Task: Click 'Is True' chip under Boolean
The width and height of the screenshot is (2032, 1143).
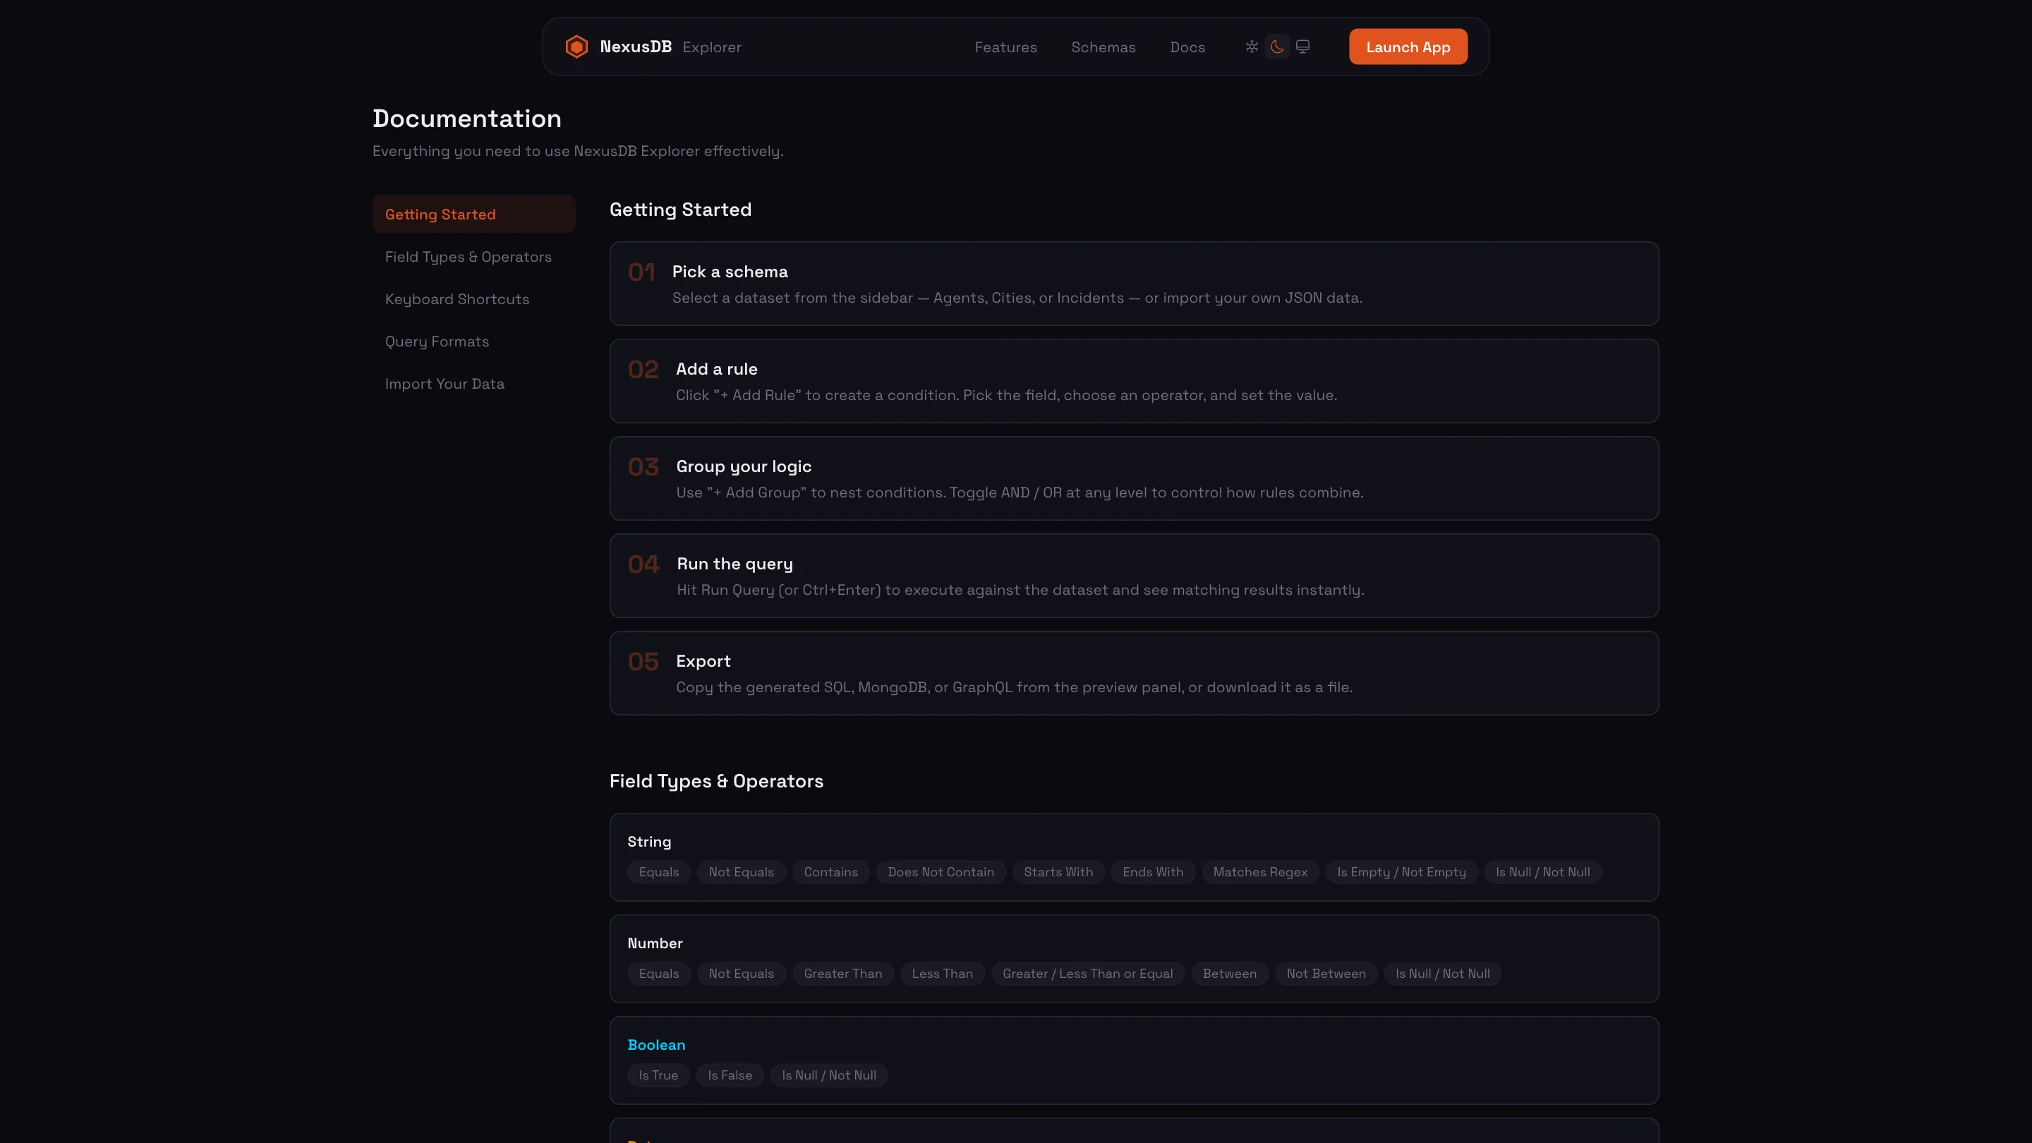Action: point(659,1075)
